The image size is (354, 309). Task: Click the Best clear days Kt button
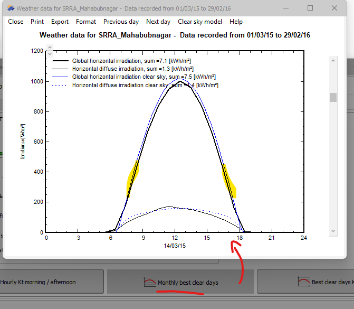(305, 282)
